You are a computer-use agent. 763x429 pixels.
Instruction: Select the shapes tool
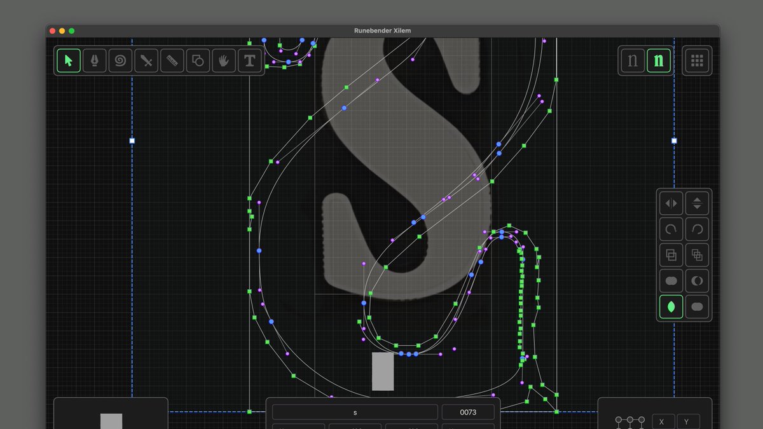coord(198,61)
